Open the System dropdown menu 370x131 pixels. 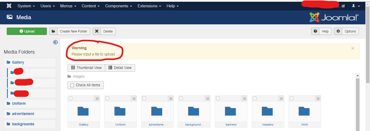point(26,6)
